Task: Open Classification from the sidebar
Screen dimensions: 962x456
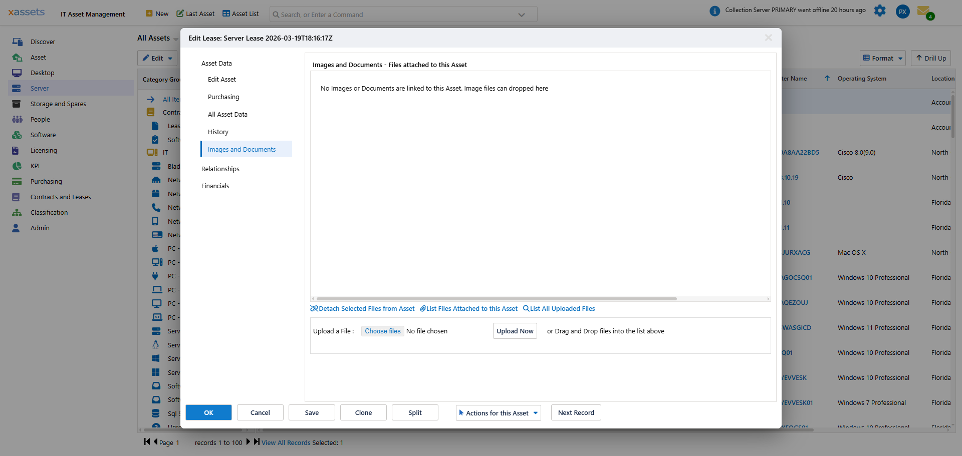Action: 49,212
